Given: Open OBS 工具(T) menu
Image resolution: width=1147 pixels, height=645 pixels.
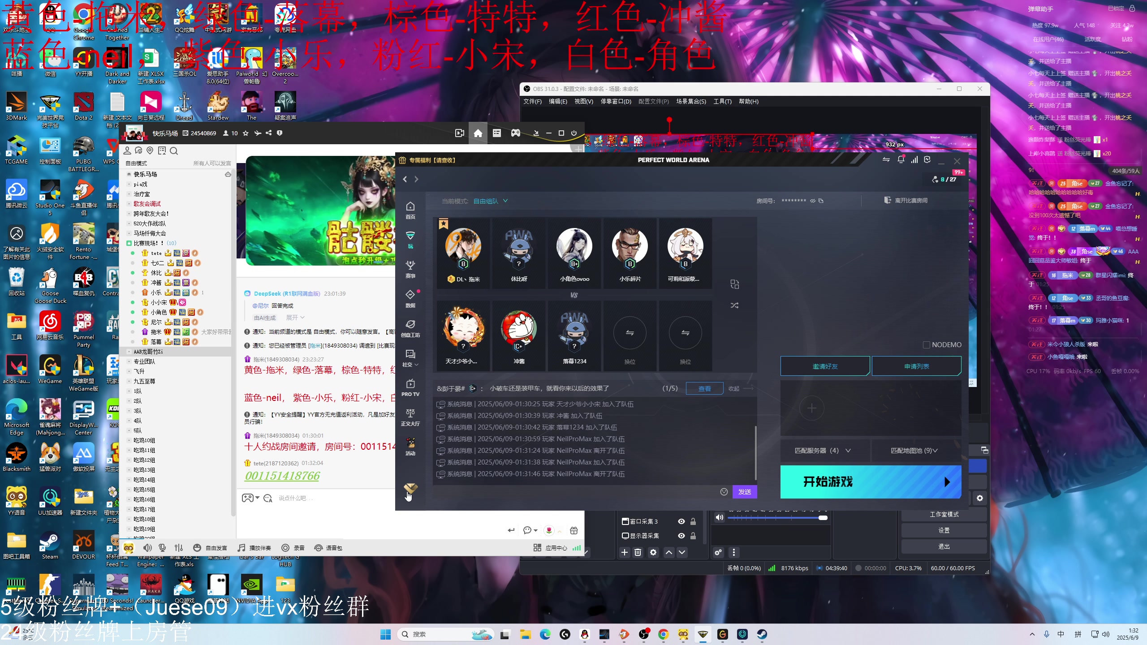Looking at the screenshot, I should 722,102.
